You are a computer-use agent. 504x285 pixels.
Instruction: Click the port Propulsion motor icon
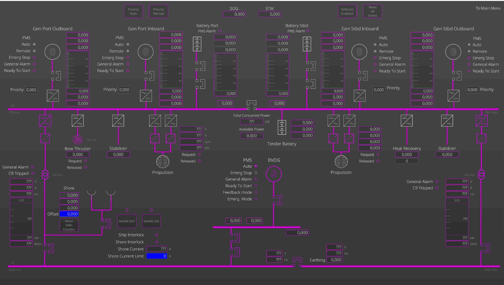(x=163, y=162)
